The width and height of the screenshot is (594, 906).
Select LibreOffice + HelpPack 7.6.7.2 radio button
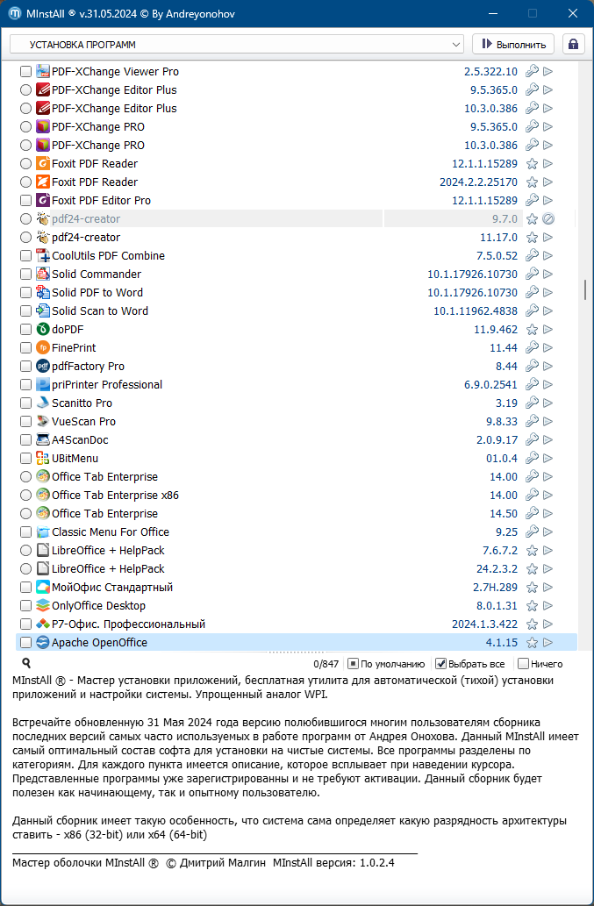coord(25,550)
